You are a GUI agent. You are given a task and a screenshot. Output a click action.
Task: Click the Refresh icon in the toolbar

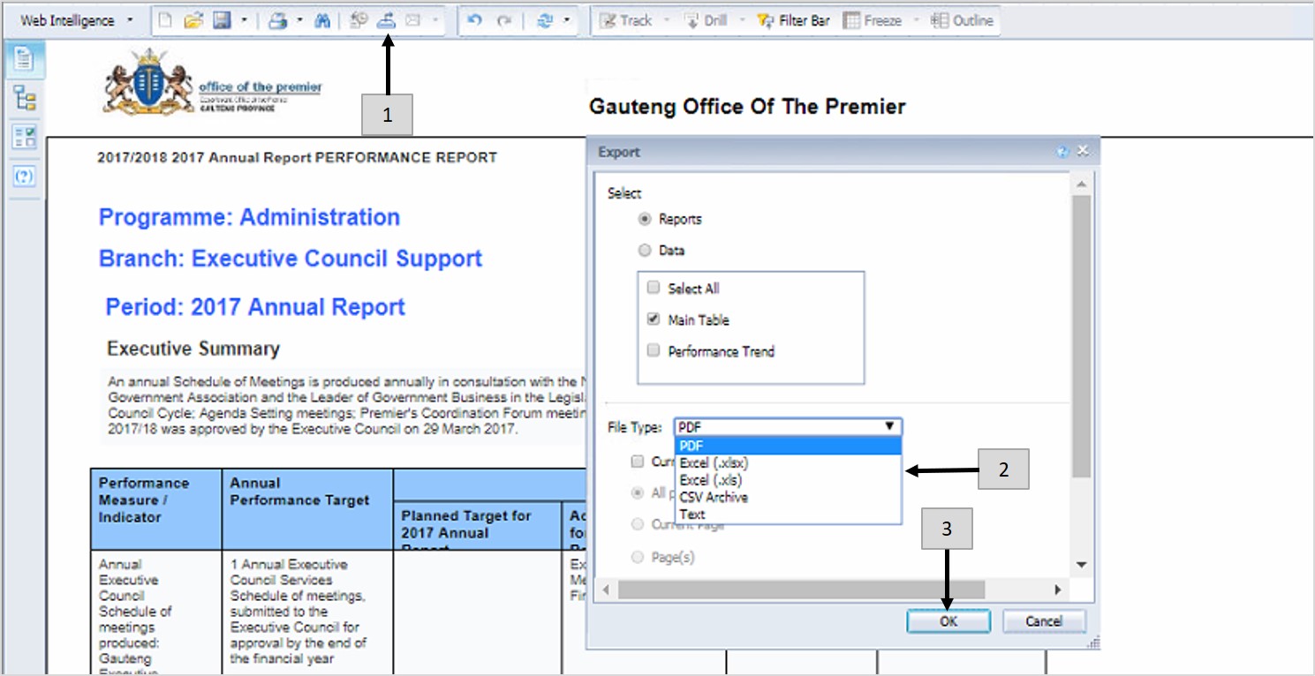click(544, 21)
